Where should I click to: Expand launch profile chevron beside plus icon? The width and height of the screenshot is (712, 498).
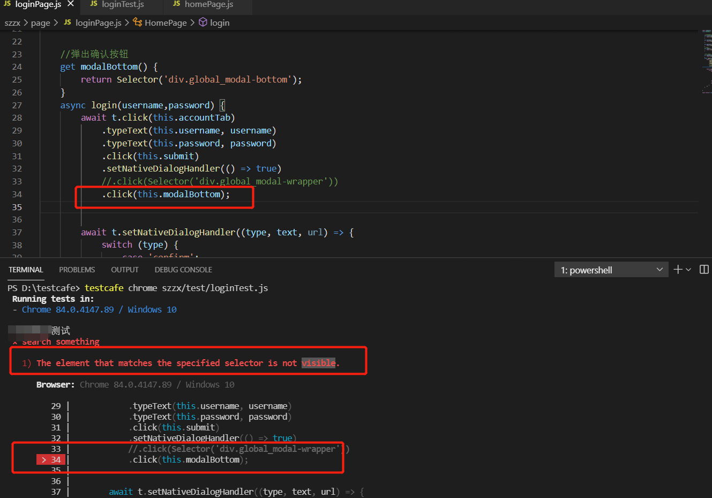click(x=688, y=270)
